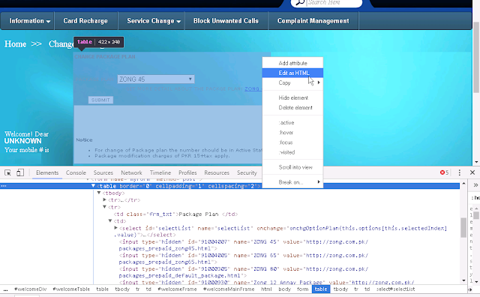Choose Scroll into view in context menu
This screenshot has width=480, height=297.
click(x=292, y=167)
